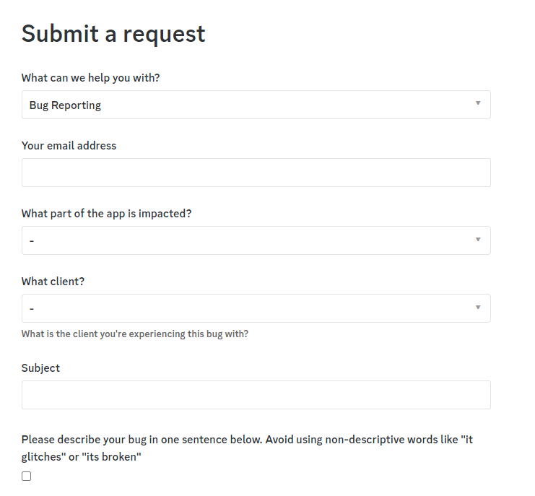Expand the impacted app part dropdown

click(256, 240)
